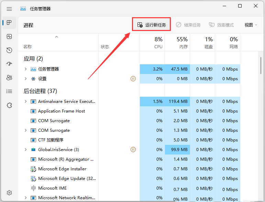
Task: Select the Microsoft Edge Installer process
Action: (x=129, y=169)
